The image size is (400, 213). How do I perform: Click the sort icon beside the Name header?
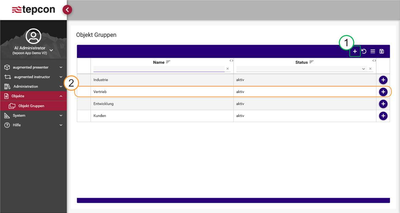click(x=168, y=62)
